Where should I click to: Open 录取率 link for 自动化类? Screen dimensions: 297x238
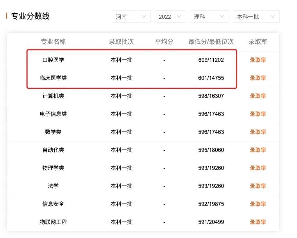coord(258,150)
